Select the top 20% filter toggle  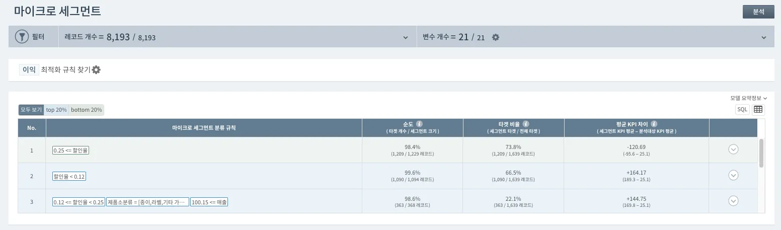[56, 110]
